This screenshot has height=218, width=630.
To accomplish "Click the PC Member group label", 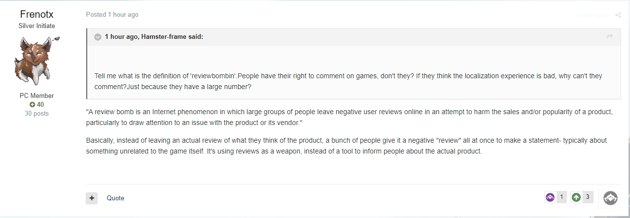I will click(37, 96).
